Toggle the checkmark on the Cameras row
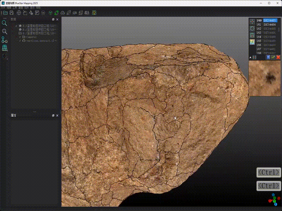The width and height of the screenshot is (282, 211). (x=20, y=37)
